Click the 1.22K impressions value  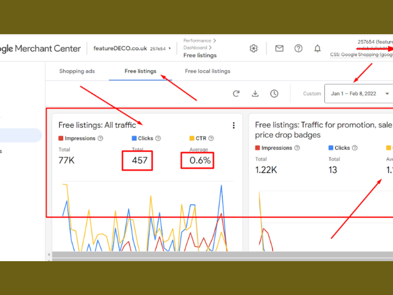266,170
